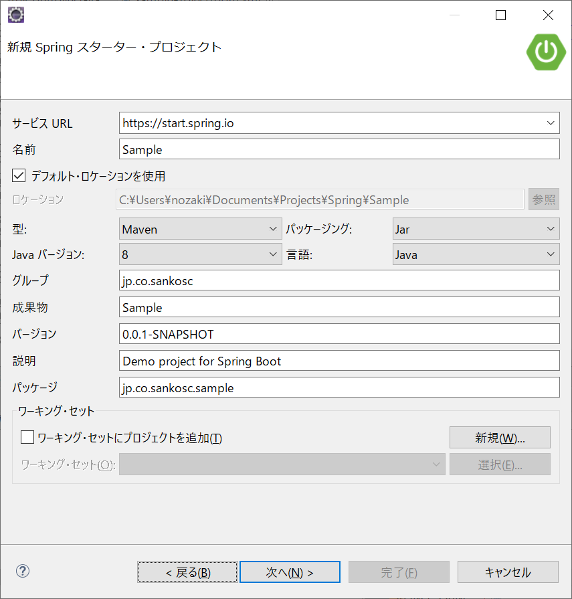
Task: Open the 言語 Java dropdown
Action: click(x=476, y=254)
